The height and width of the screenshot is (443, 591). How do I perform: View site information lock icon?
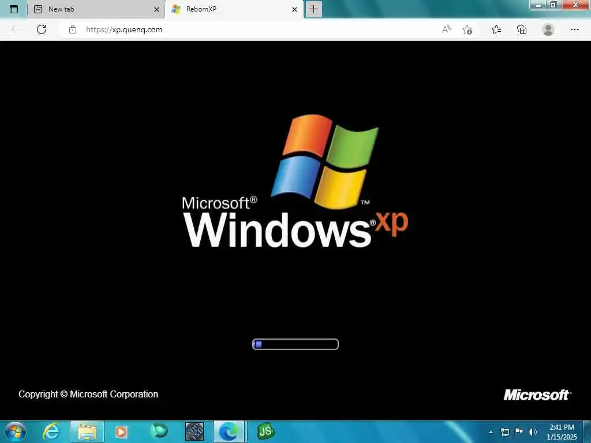pyautogui.click(x=73, y=30)
